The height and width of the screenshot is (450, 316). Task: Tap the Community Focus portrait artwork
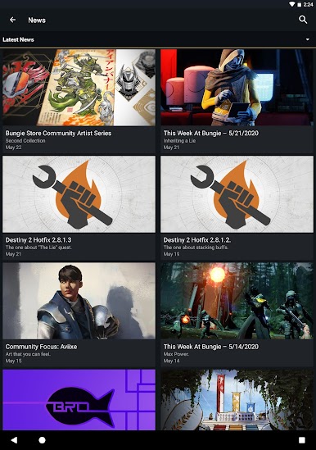(79, 301)
